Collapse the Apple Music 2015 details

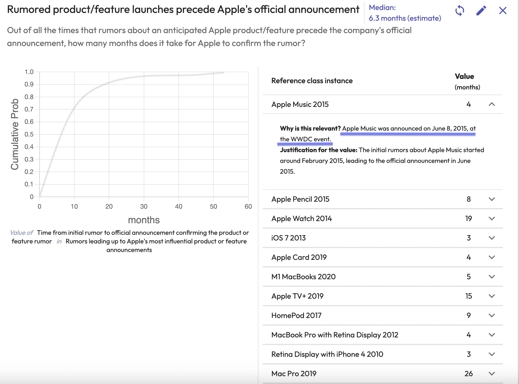pos(492,104)
